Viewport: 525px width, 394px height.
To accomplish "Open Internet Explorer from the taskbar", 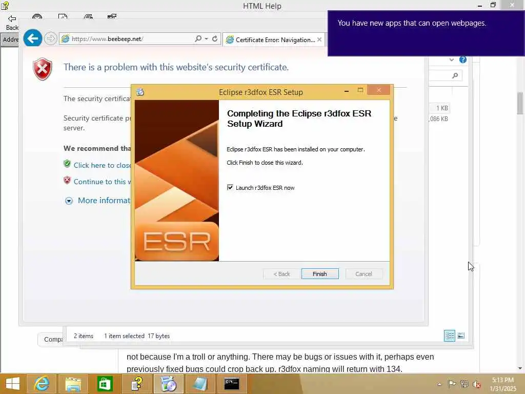I will click(42, 384).
